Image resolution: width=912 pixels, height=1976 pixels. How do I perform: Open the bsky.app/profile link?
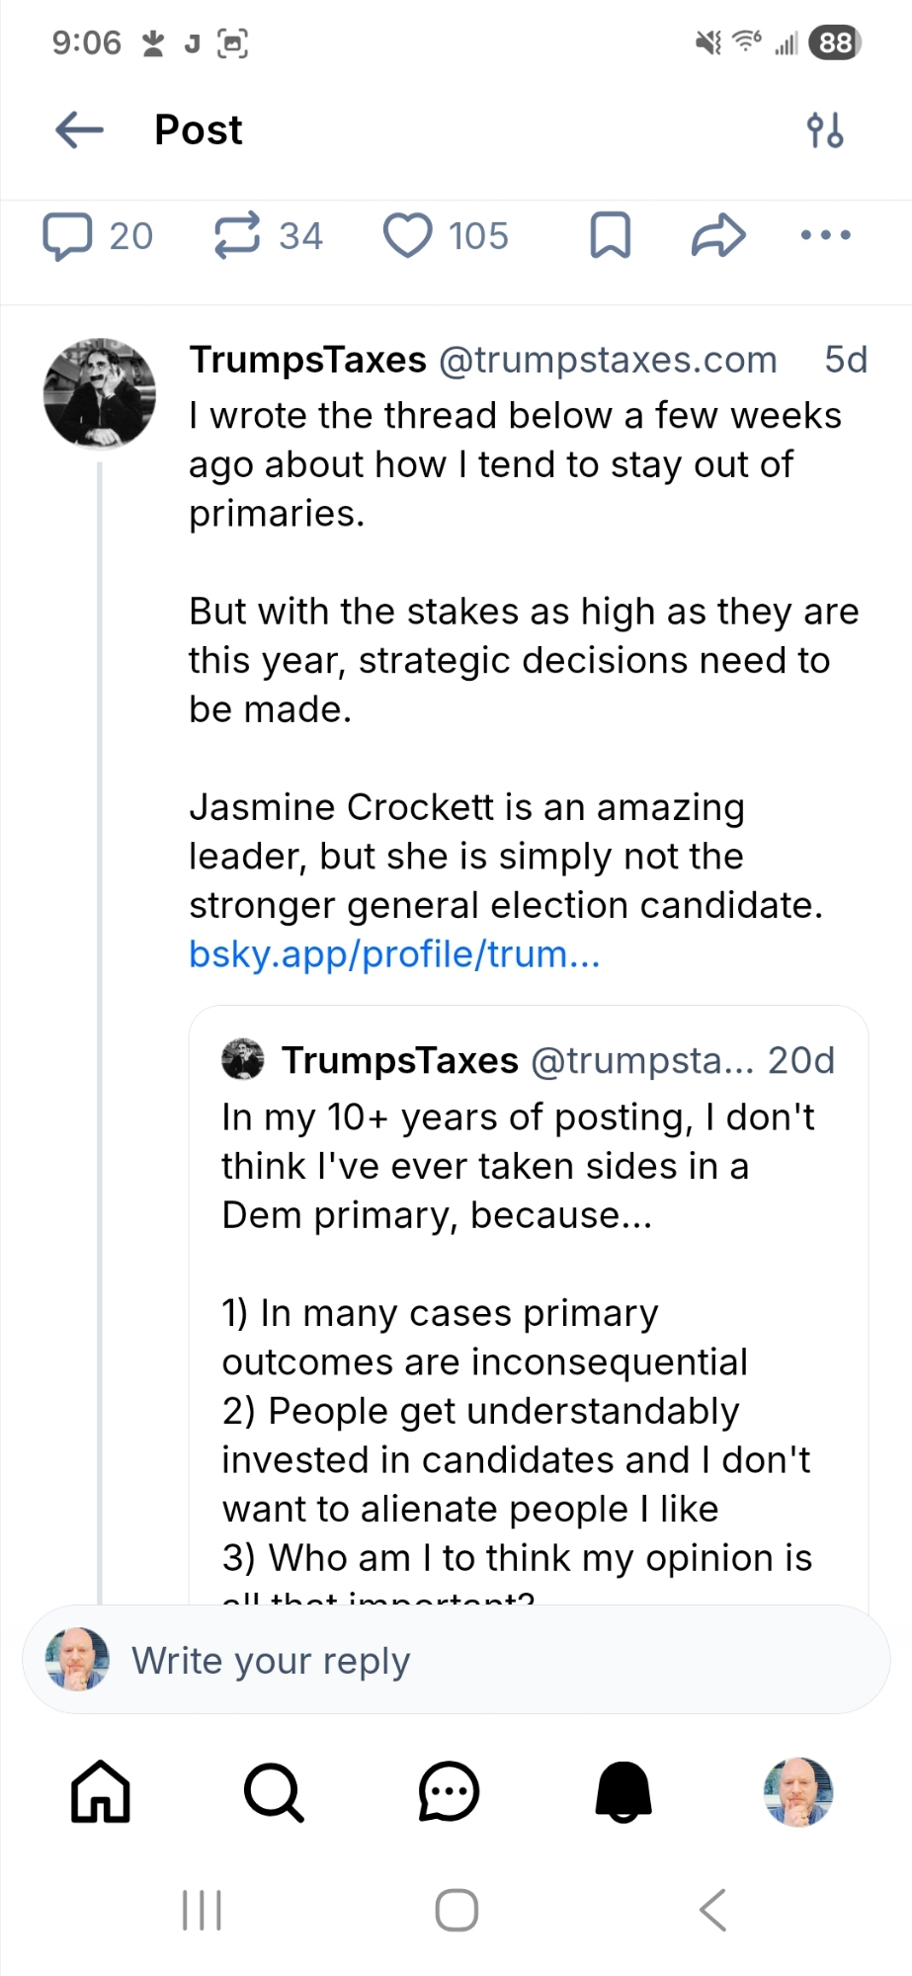394,954
